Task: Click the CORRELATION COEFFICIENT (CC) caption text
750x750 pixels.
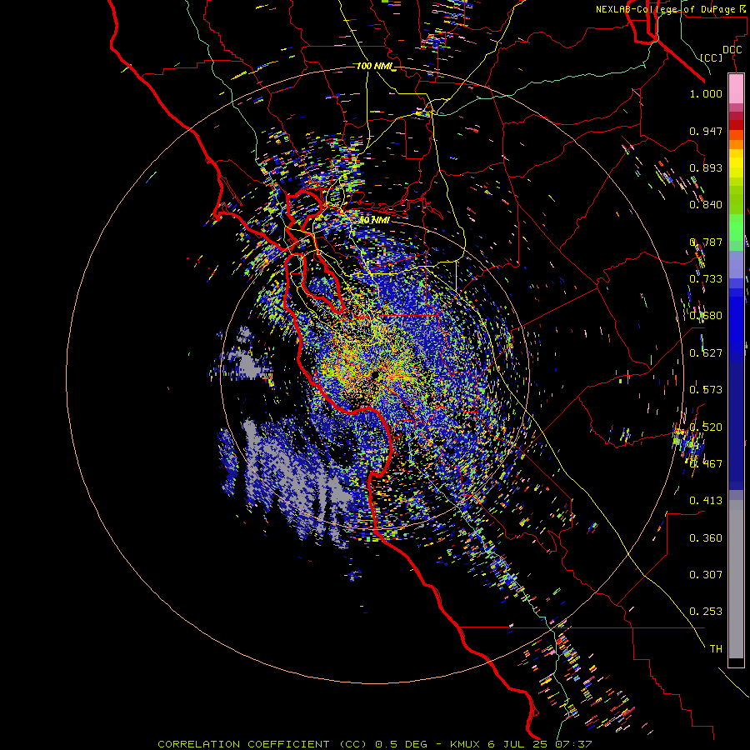Action: pos(262,744)
